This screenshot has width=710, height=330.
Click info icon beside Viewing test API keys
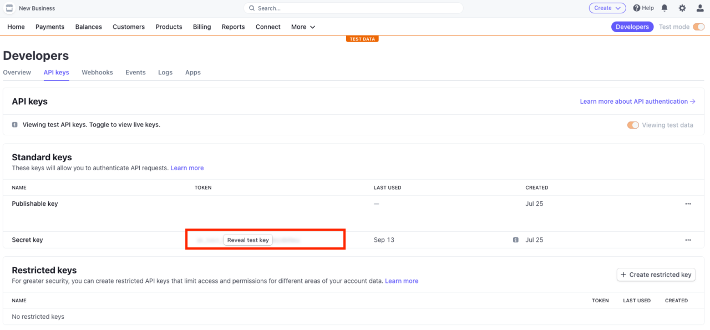(x=14, y=125)
